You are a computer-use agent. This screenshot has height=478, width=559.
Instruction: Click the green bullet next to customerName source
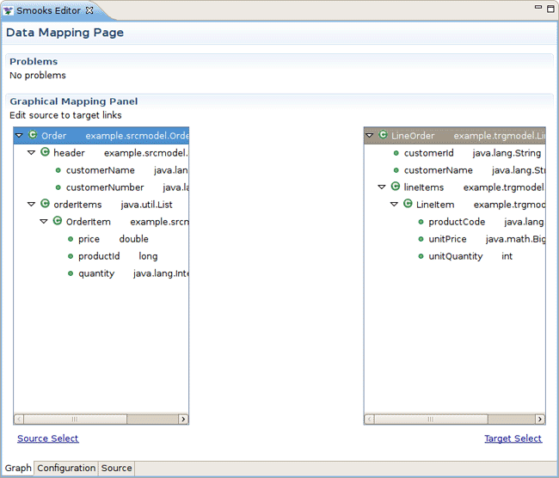point(58,170)
